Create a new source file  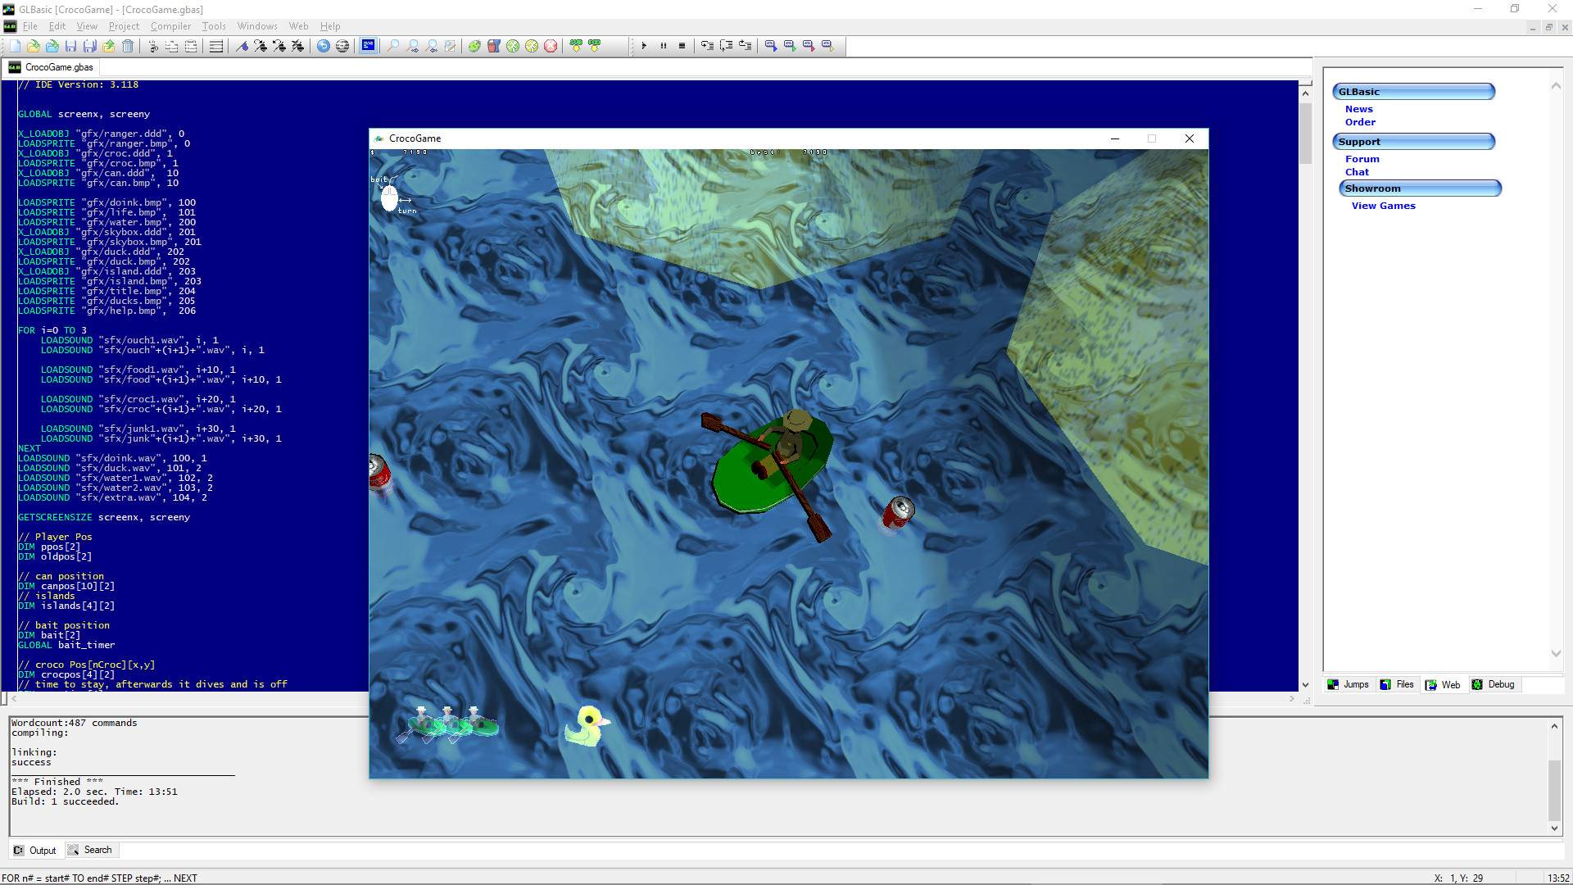(x=14, y=46)
